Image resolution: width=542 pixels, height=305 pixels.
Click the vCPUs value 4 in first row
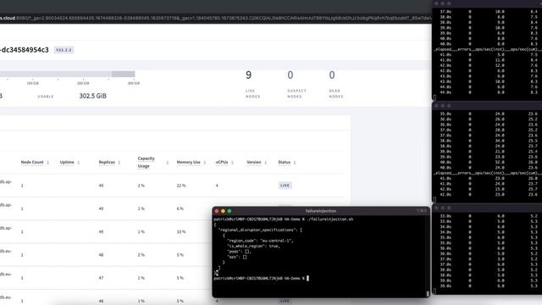[x=217, y=186]
